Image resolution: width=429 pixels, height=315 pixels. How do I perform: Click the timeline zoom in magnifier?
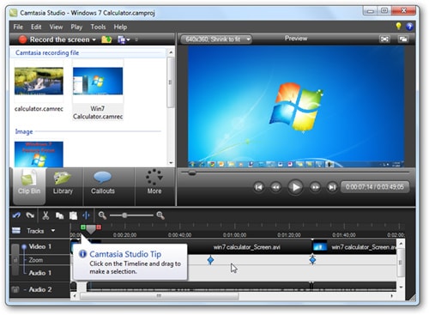(160, 215)
